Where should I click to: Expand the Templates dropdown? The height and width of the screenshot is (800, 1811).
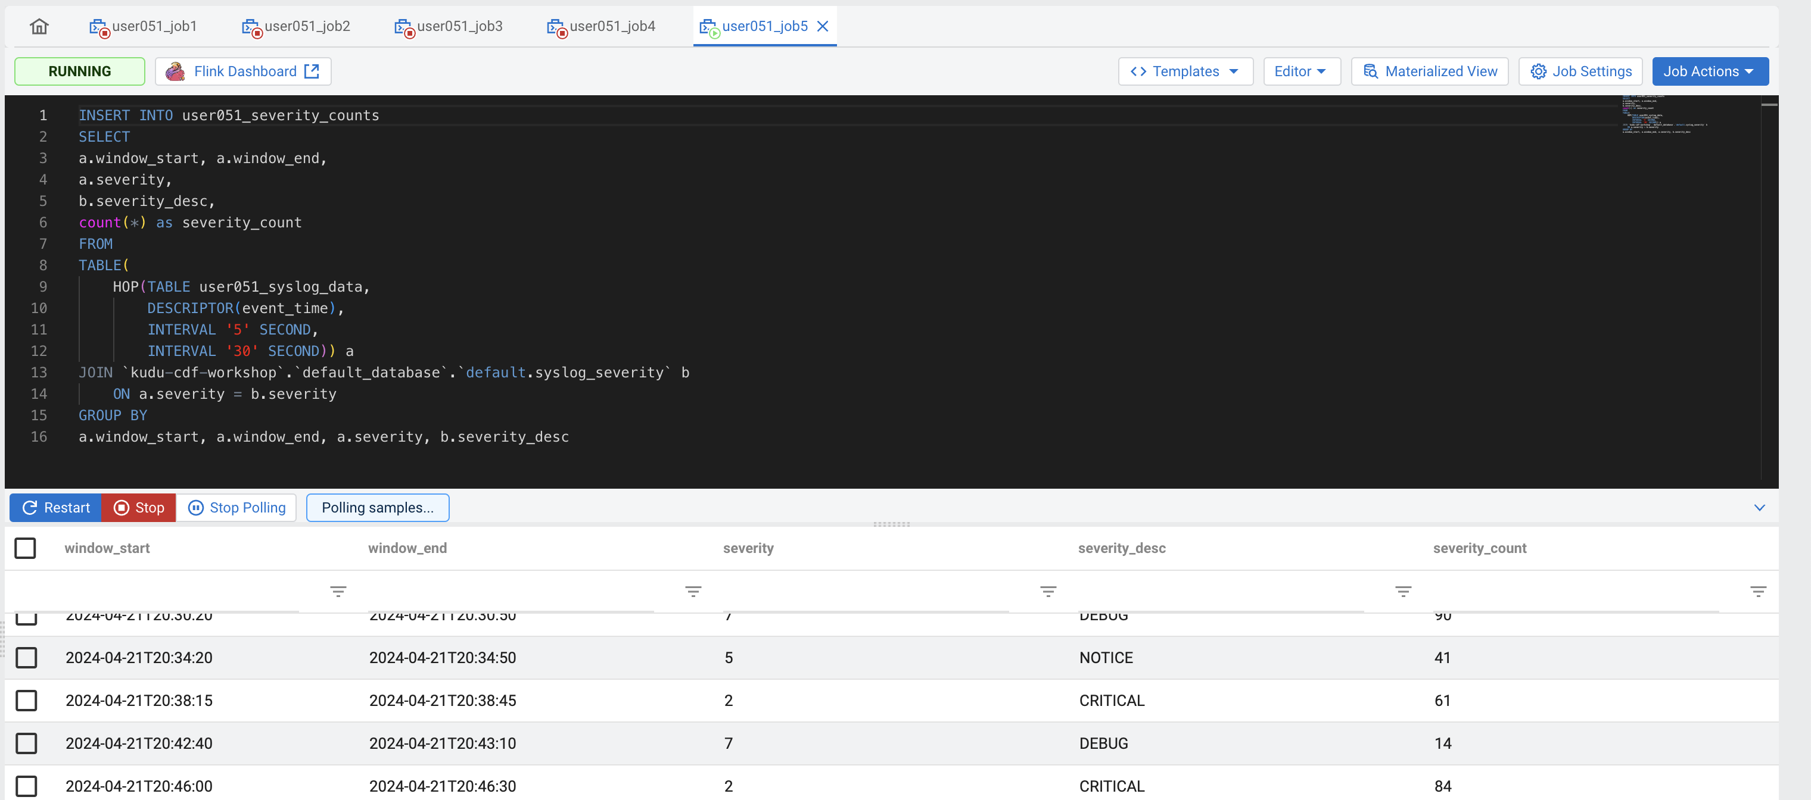point(1185,71)
